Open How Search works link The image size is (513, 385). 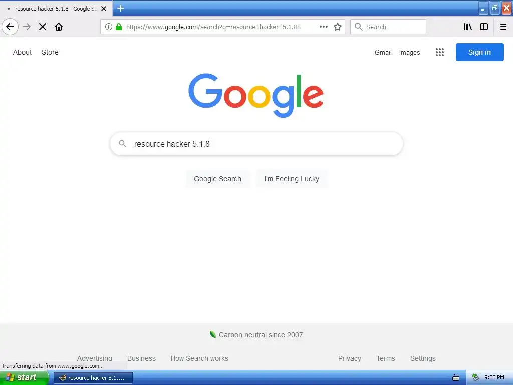click(199, 358)
